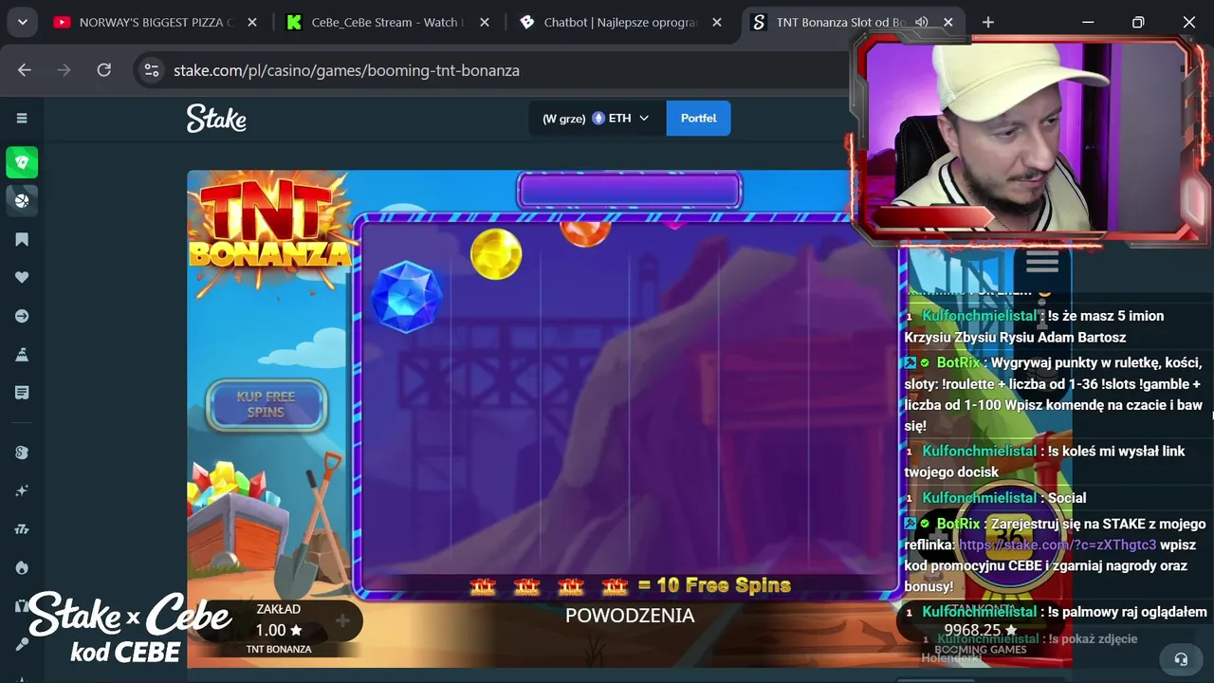This screenshot has width=1214, height=683.
Task: Click the KUP FREE SPINS button
Action: pyautogui.click(x=267, y=405)
